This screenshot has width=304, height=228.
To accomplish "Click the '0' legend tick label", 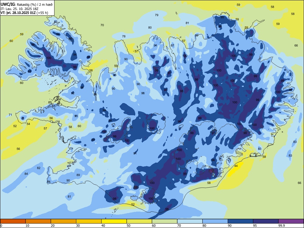I will click(1, 226).
